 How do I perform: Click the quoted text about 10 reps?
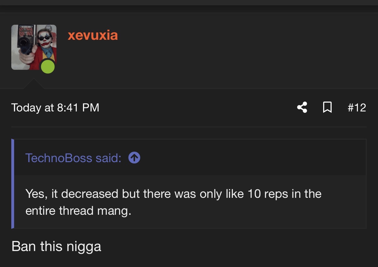(x=173, y=194)
